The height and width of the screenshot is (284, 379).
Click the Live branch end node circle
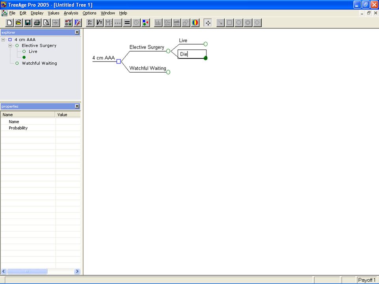205,44
